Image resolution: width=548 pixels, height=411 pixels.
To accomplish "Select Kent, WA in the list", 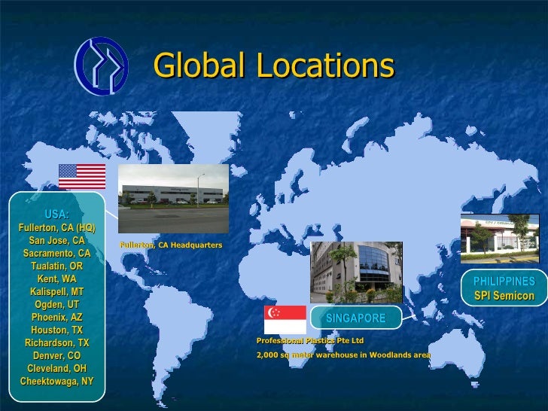I will 57,279.
